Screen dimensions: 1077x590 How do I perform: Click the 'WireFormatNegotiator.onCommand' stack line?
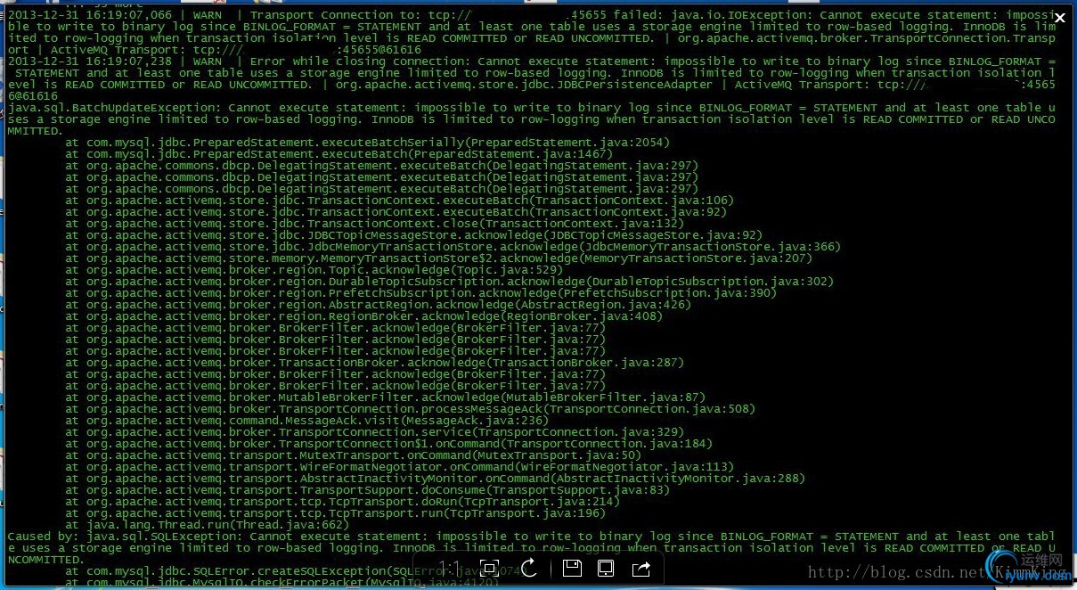[399, 467]
